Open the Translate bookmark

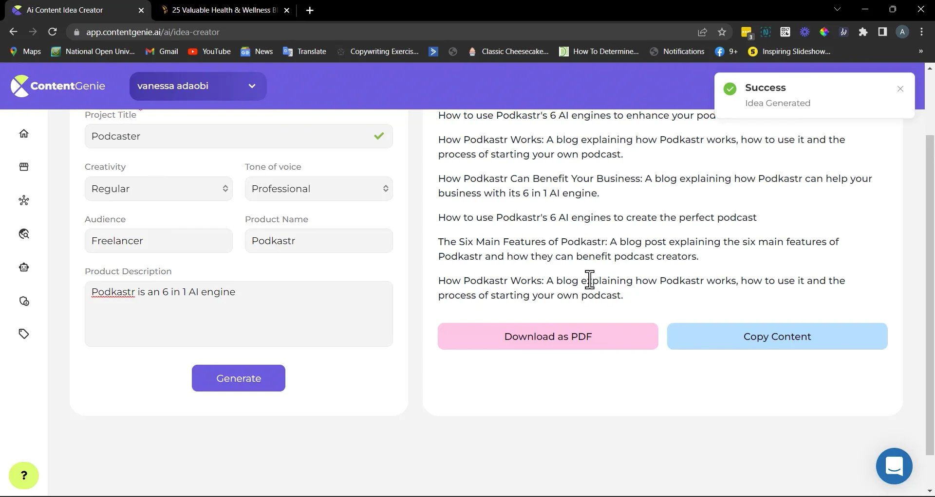(x=305, y=52)
